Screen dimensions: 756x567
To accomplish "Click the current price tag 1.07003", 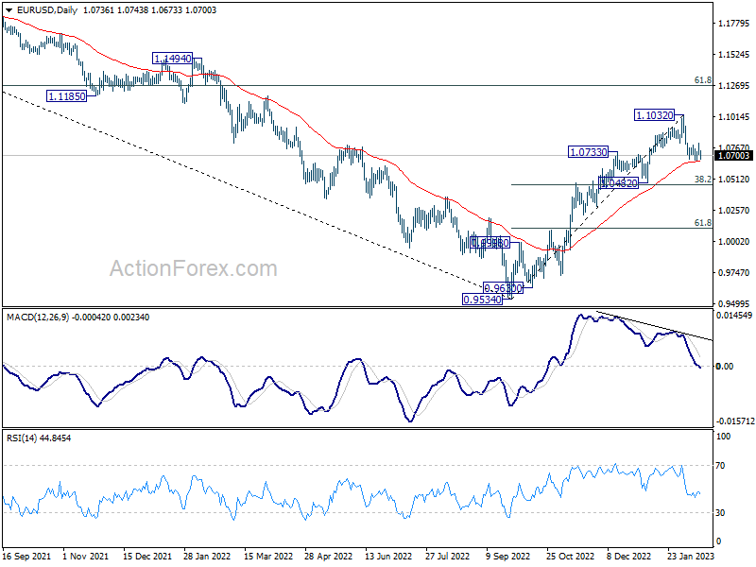I will 733,155.
